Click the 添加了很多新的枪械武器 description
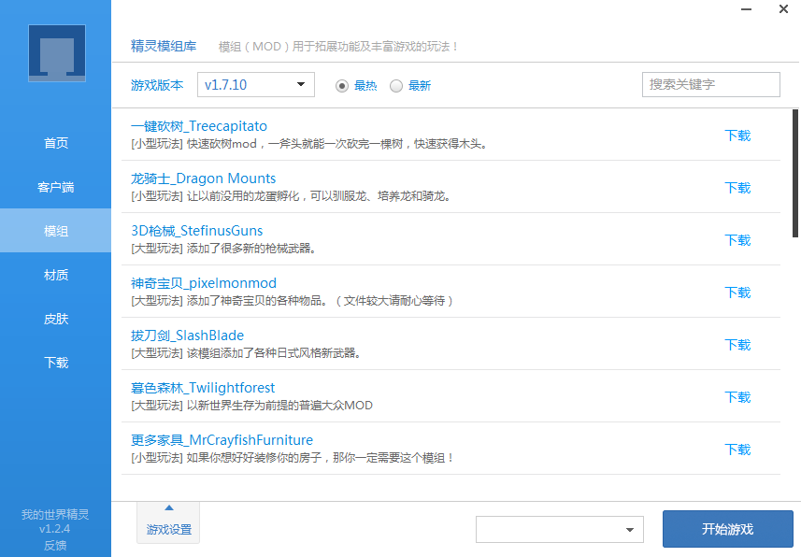The image size is (801, 557). 223,249
